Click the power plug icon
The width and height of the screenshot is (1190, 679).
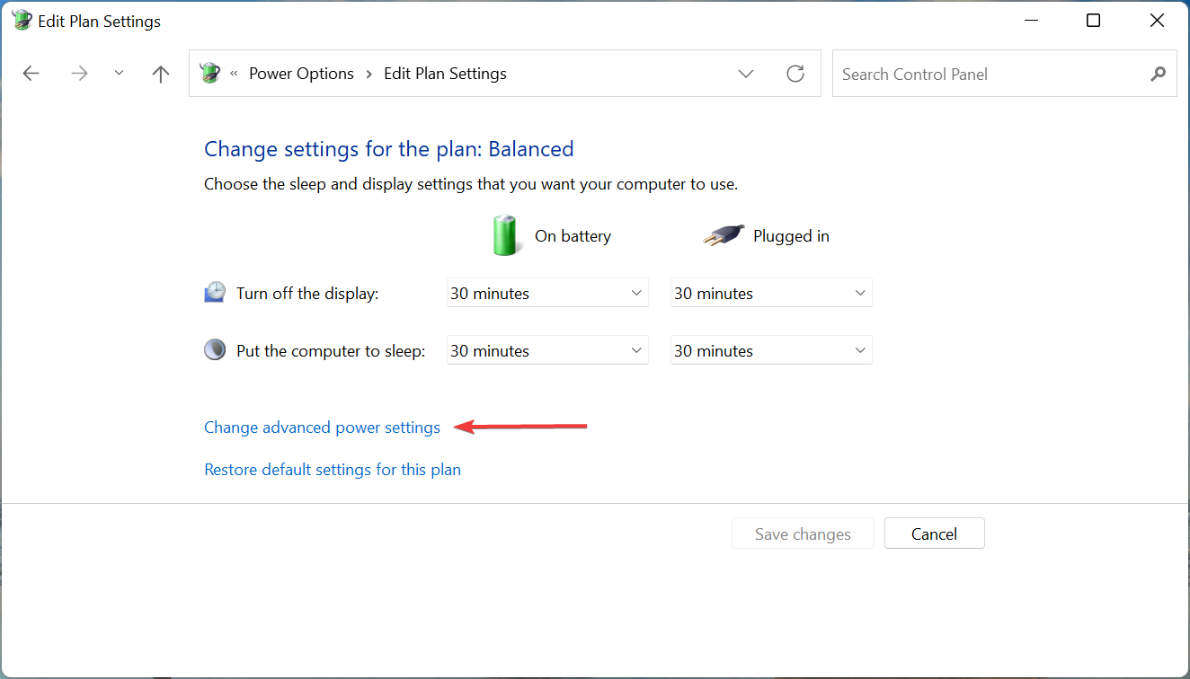(724, 235)
